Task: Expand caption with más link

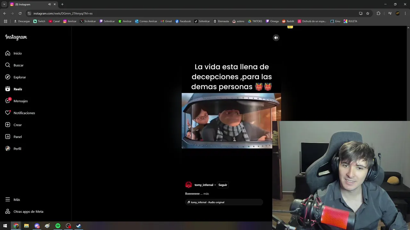Action: [x=206, y=194]
